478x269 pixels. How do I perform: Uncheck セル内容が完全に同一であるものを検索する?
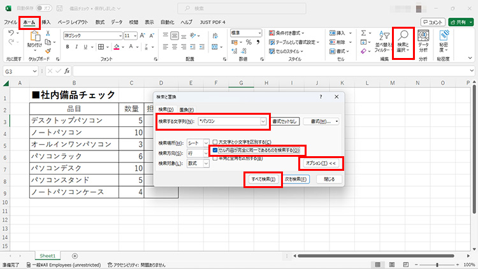coord(215,150)
